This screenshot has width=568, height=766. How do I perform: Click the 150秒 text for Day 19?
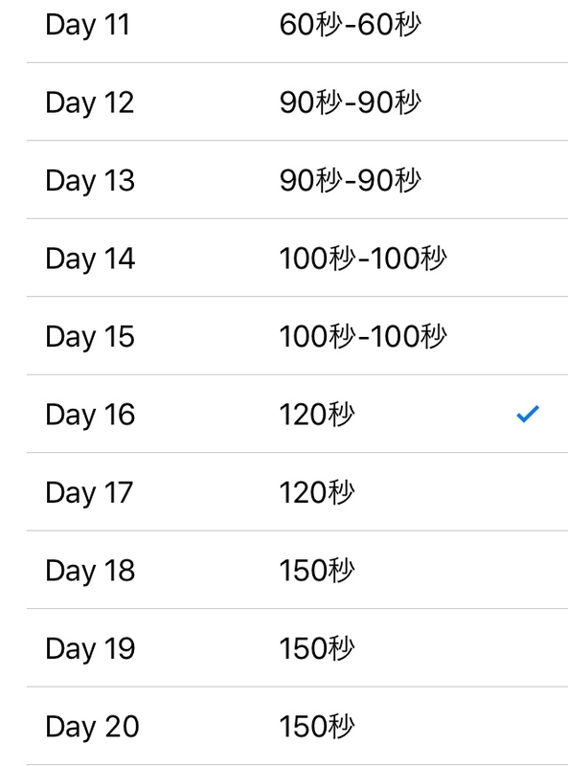point(317,648)
